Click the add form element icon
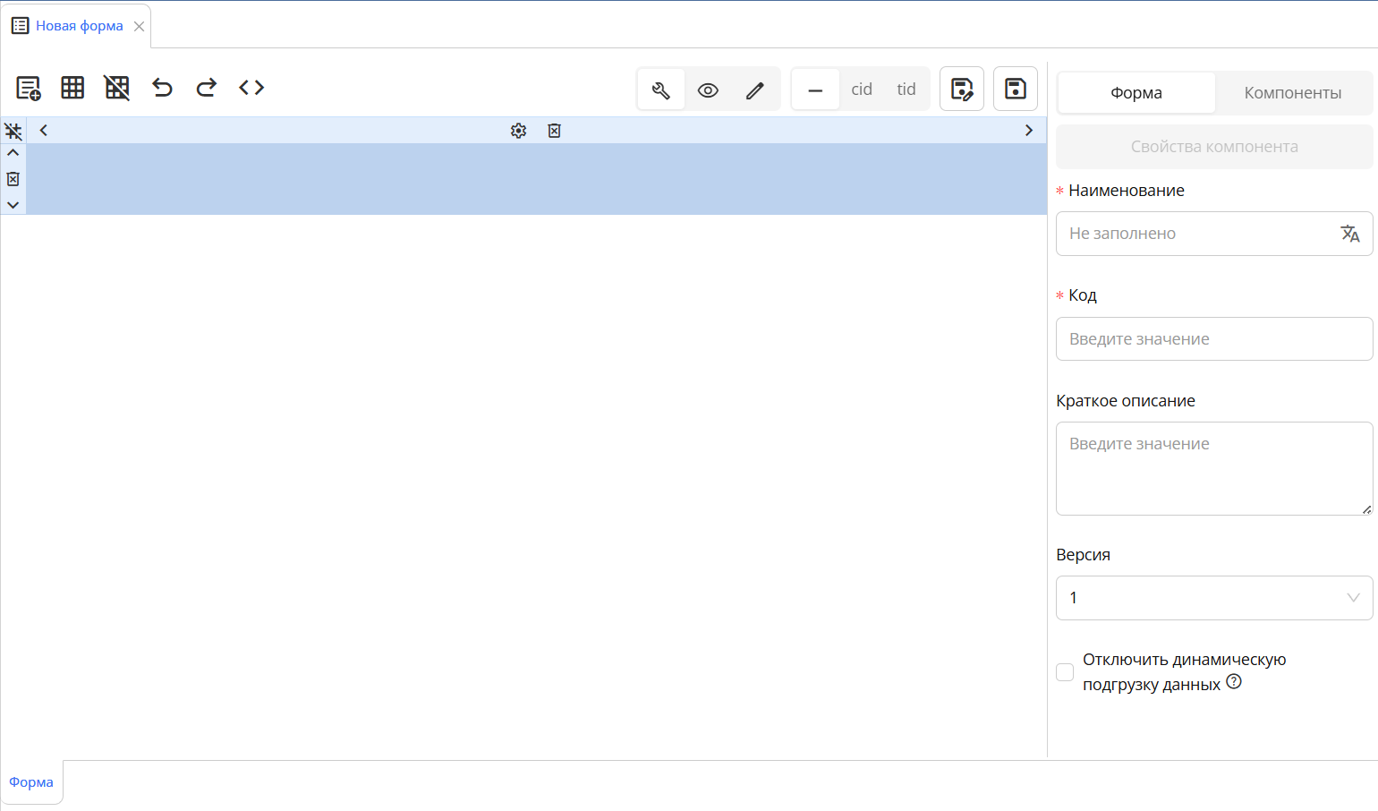Viewport: 1378px width, 811px height. [29, 88]
